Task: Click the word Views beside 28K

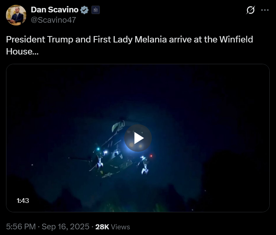Action: [121, 227]
